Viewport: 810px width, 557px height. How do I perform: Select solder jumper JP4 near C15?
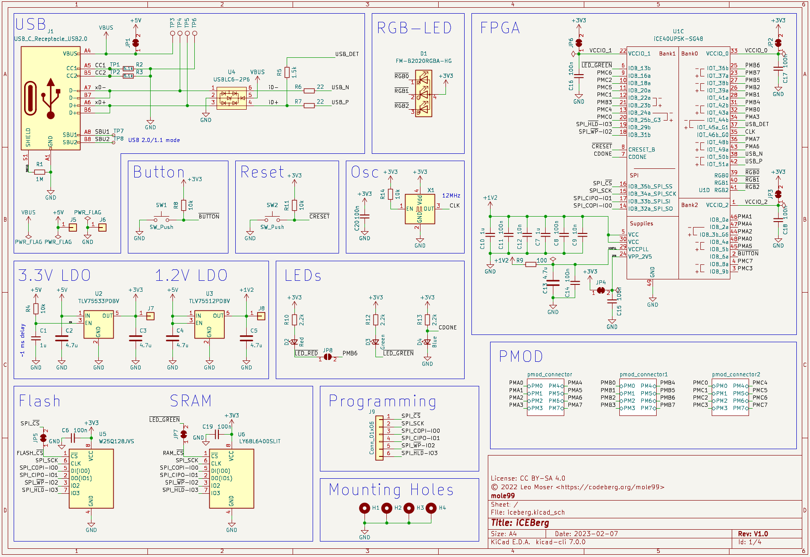(601, 290)
